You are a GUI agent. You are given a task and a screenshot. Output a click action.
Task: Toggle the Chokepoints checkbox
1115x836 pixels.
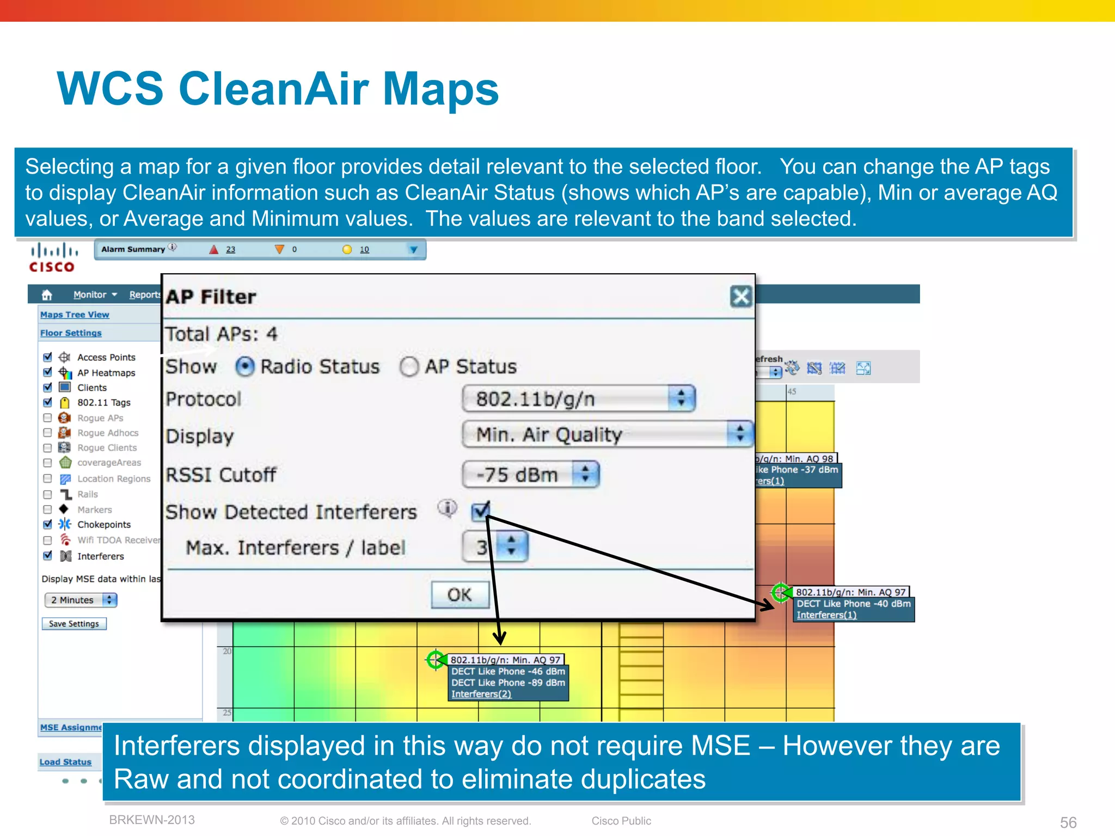(x=47, y=524)
